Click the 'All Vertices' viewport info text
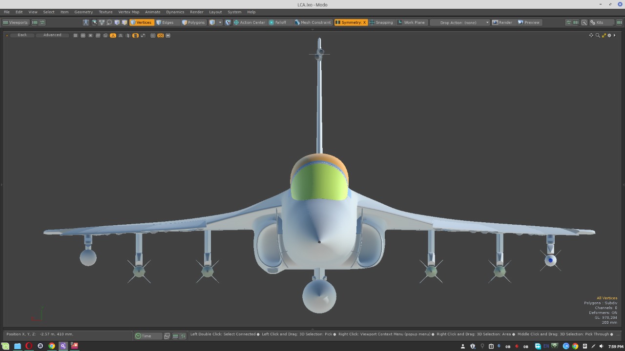The height and width of the screenshot is (351, 625). [x=607, y=298]
